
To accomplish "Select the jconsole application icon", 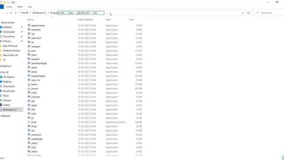I will [x=29, y=97].
